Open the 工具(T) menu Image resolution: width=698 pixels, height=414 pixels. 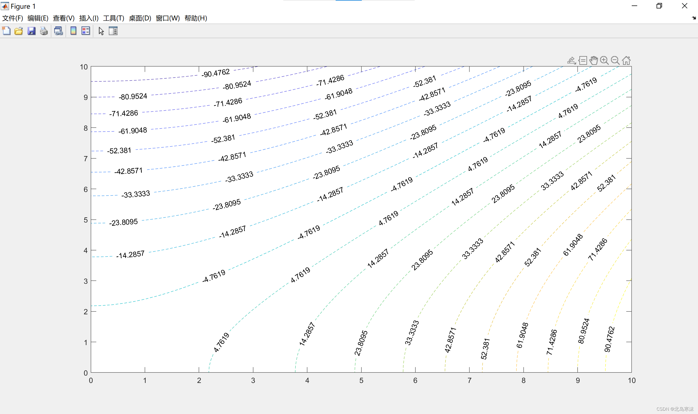point(114,18)
